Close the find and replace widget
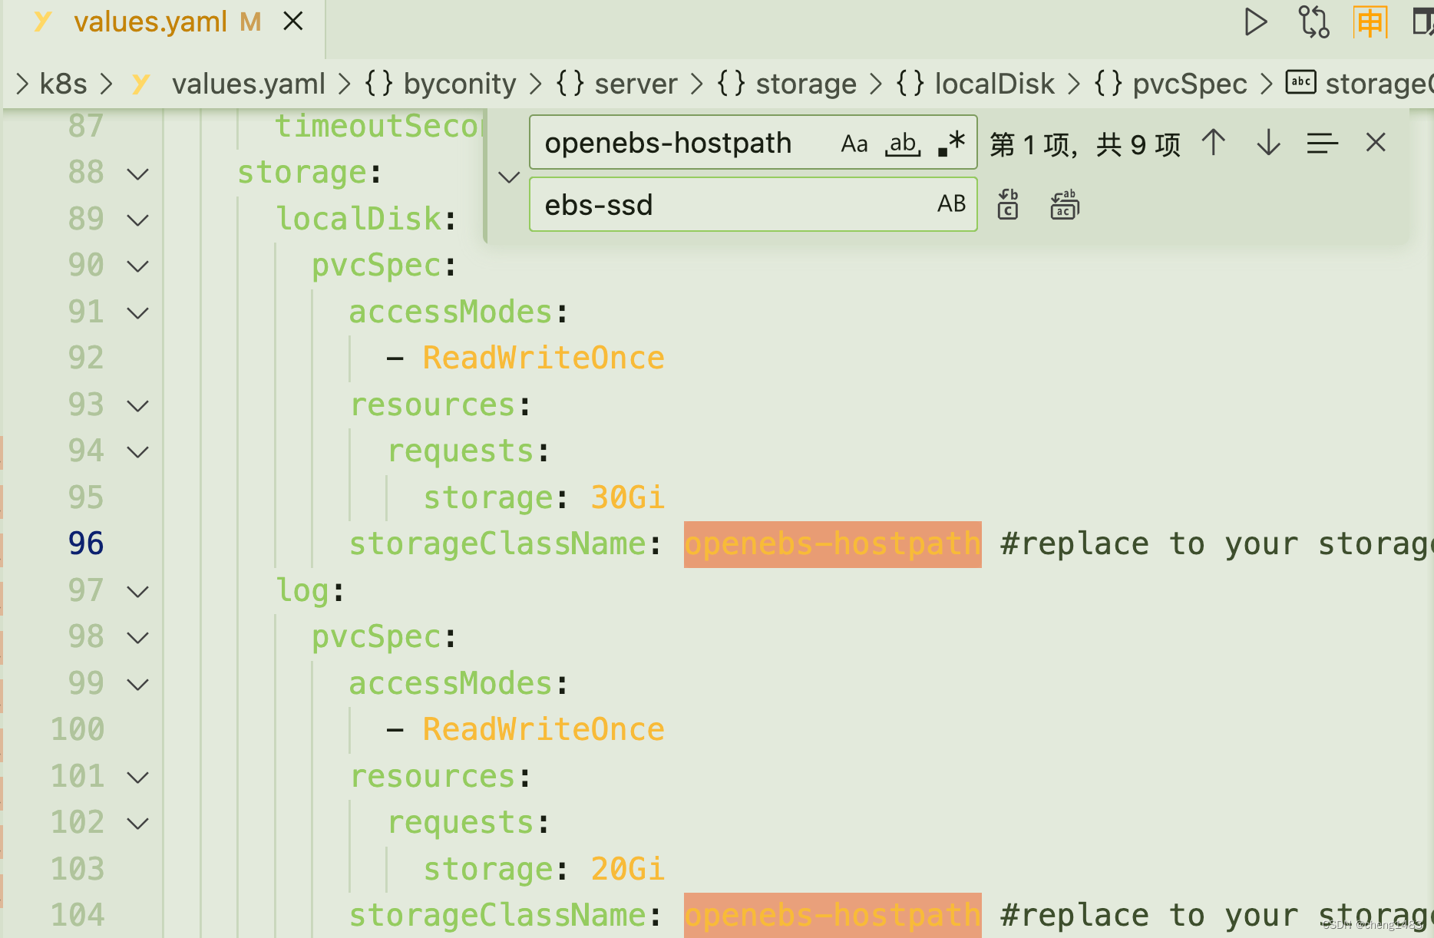 point(1375,143)
